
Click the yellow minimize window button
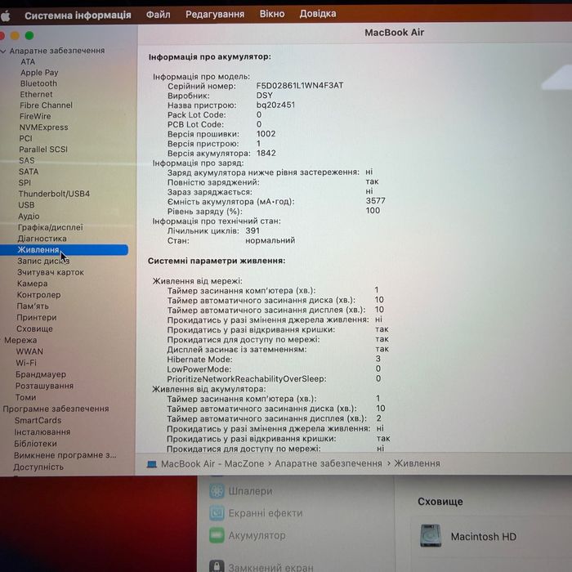pyautogui.click(x=15, y=36)
